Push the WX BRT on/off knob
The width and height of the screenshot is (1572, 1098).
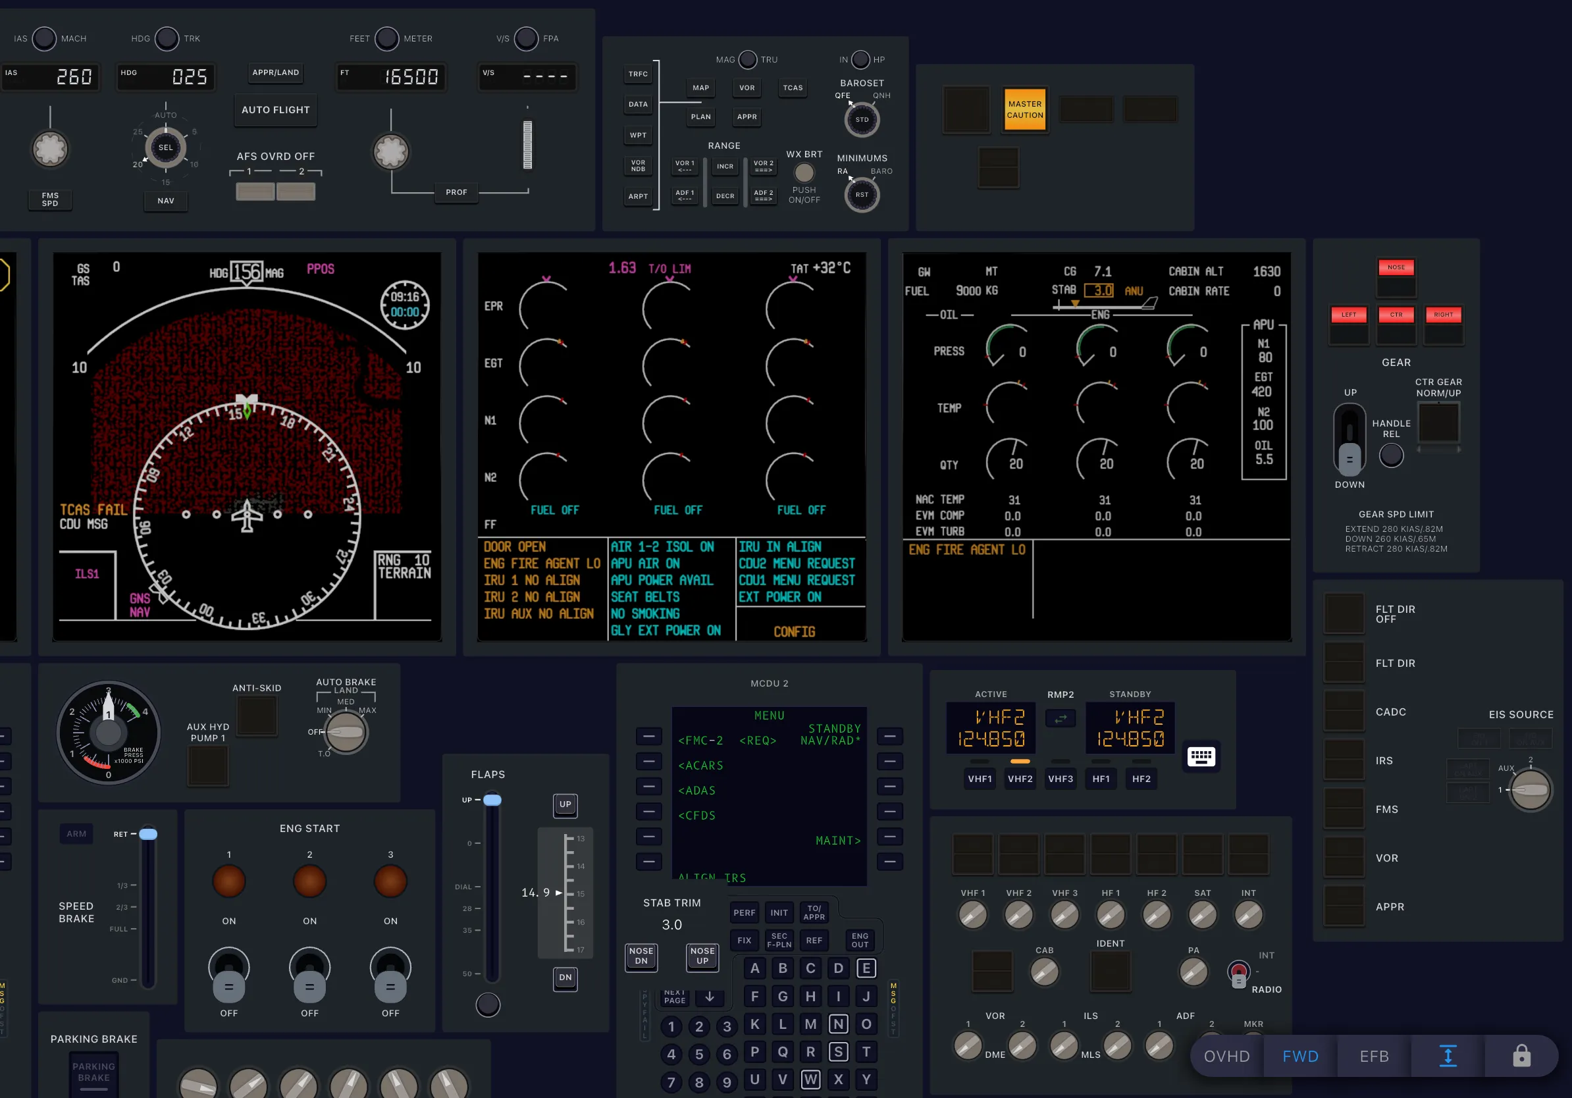pos(804,172)
